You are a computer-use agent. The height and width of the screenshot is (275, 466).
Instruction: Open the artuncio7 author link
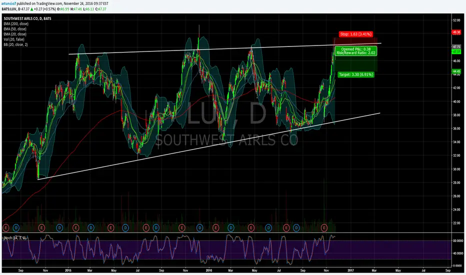[8, 3]
